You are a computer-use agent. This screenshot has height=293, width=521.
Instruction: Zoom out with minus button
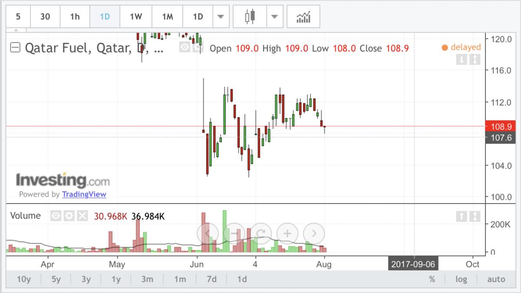point(234,233)
